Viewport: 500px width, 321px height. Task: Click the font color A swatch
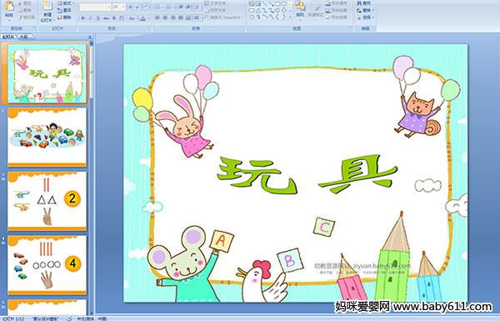click(143, 18)
